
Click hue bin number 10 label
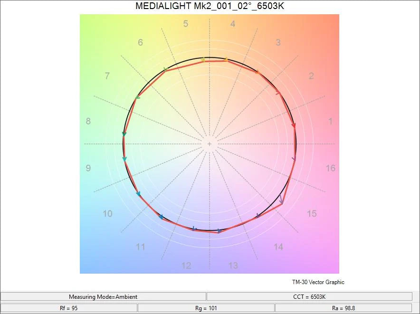pyautogui.click(x=108, y=213)
